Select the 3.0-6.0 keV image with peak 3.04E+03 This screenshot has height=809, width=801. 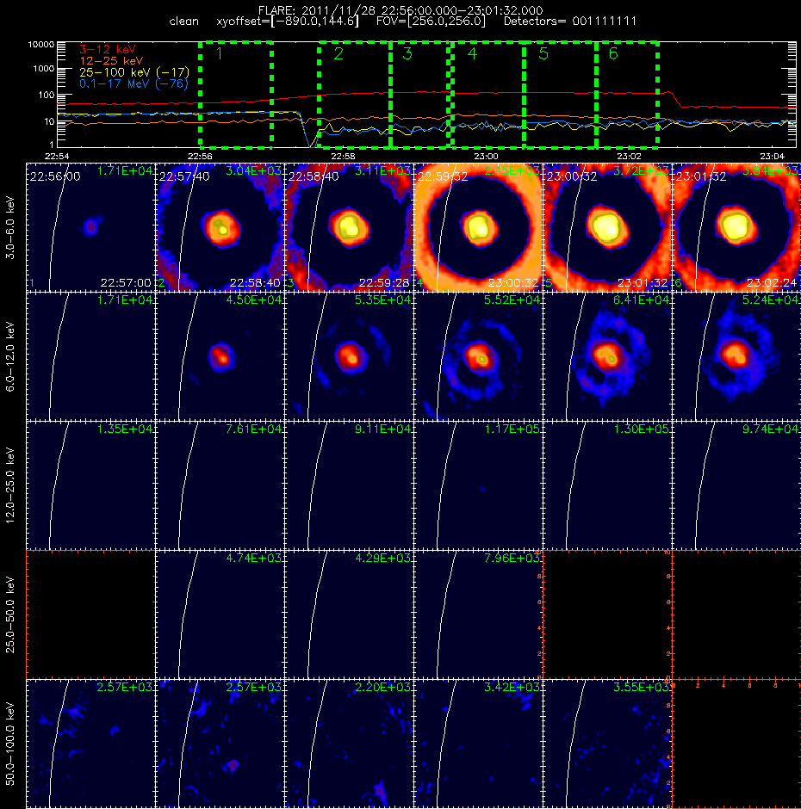tap(220, 227)
